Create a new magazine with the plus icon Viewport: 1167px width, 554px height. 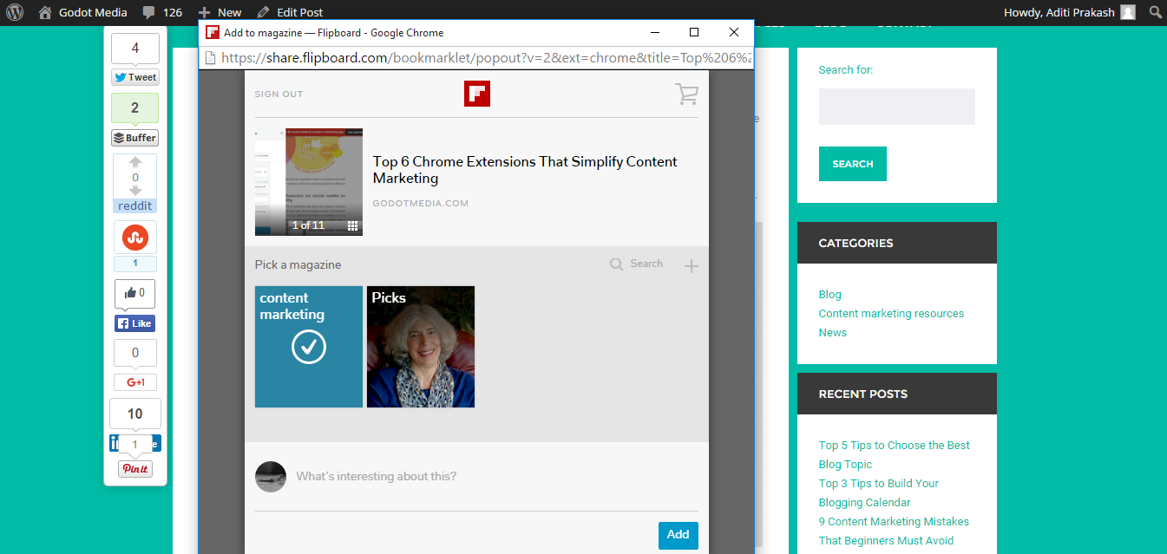click(x=691, y=265)
